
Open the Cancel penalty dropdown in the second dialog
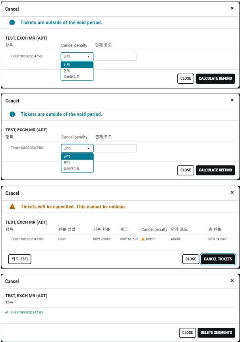pyautogui.click(x=77, y=148)
